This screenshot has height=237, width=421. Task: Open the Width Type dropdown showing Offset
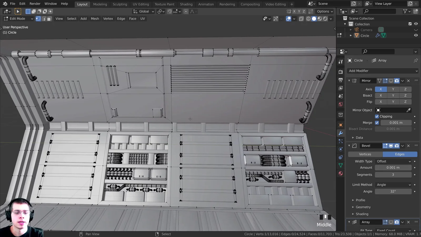point(393,161)
